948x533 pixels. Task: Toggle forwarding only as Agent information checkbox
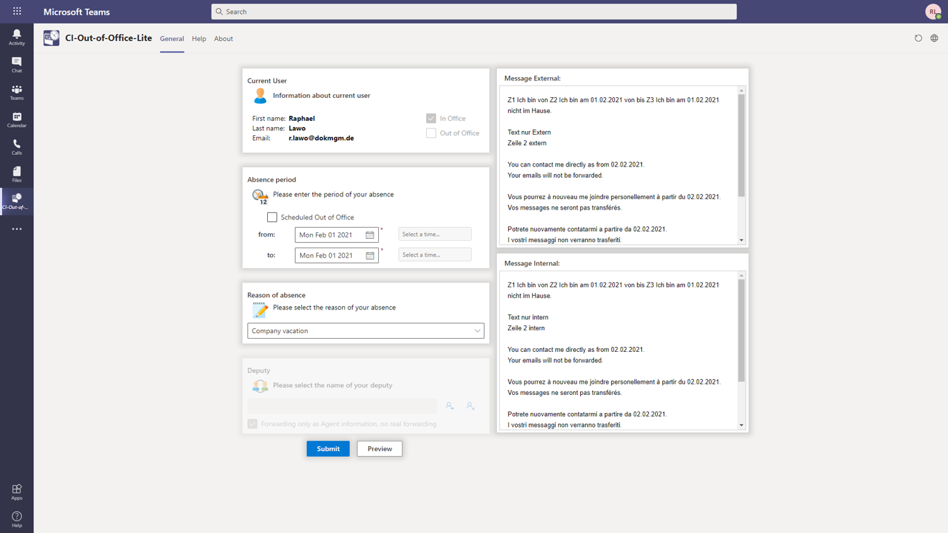pos(253,424)
